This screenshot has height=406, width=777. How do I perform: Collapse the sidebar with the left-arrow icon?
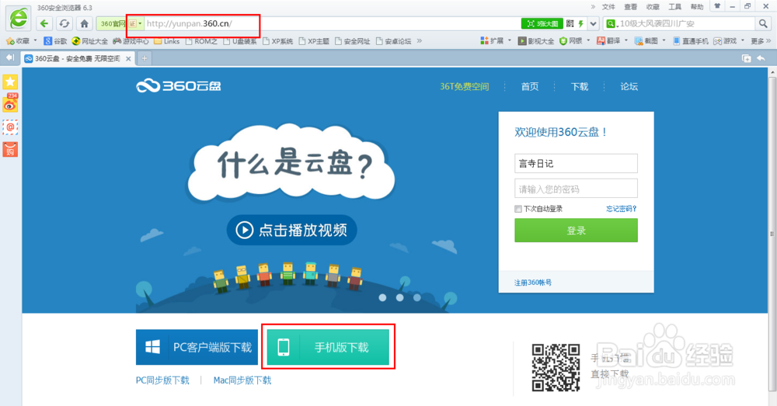[10, 58]
